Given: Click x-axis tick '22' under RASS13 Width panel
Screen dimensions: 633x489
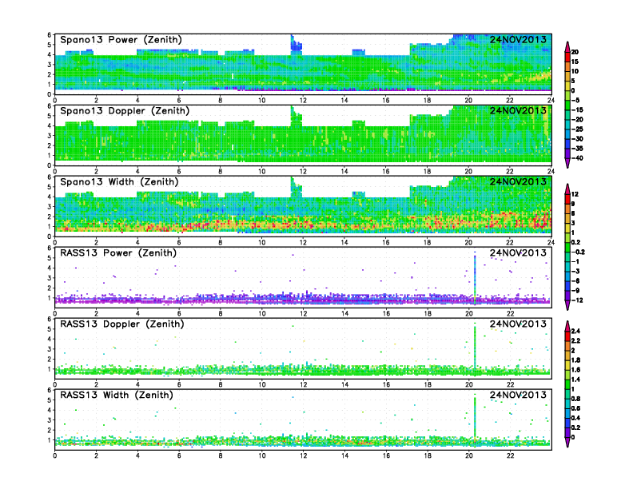Looking at the screenshot, I should pos(510,455).
